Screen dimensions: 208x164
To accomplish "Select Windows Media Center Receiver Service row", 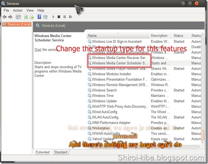I will [144, 58].
